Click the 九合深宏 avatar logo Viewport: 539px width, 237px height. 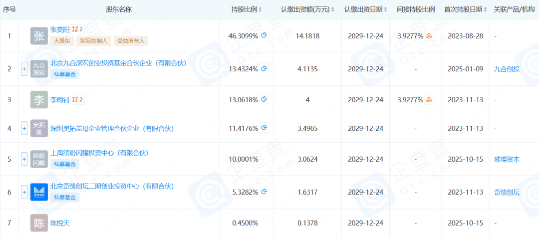coord(39,69)
